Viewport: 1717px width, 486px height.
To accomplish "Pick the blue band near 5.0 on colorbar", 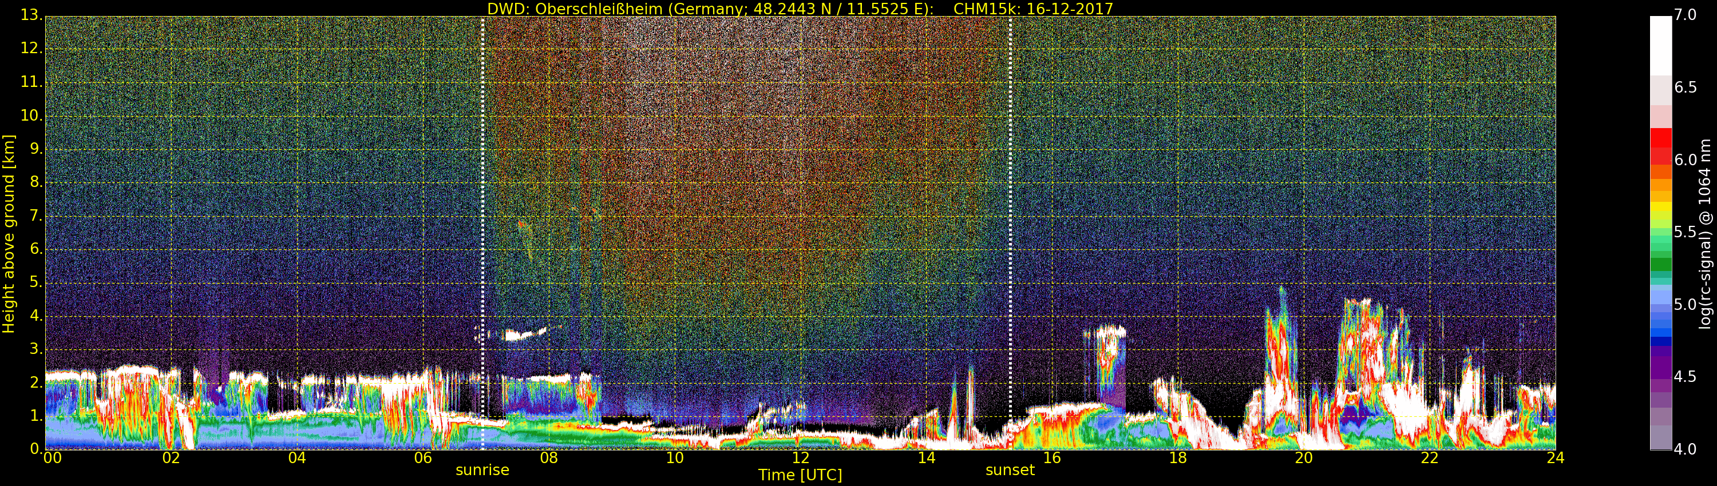I will (1660, 313).
